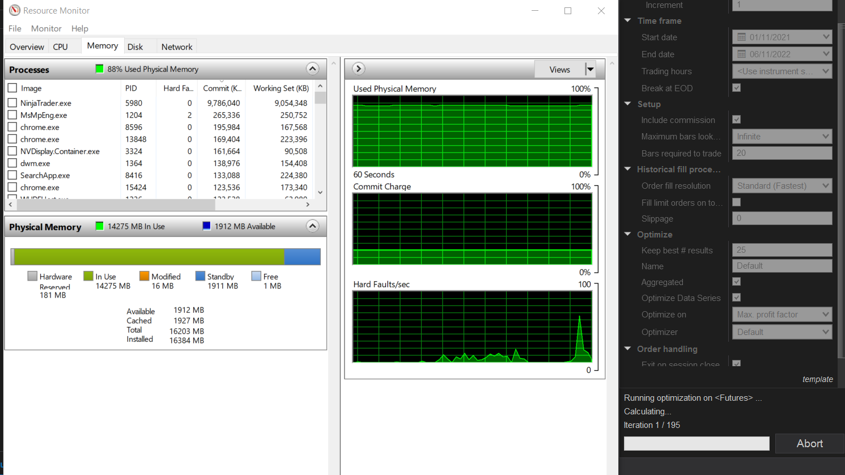The width and height of the screenshot is (845, 475).
Task: Sort processes by Hard Faults column header
Action: (178, 88)
